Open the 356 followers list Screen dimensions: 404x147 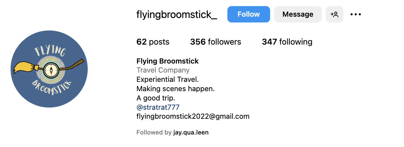(215, 42)
